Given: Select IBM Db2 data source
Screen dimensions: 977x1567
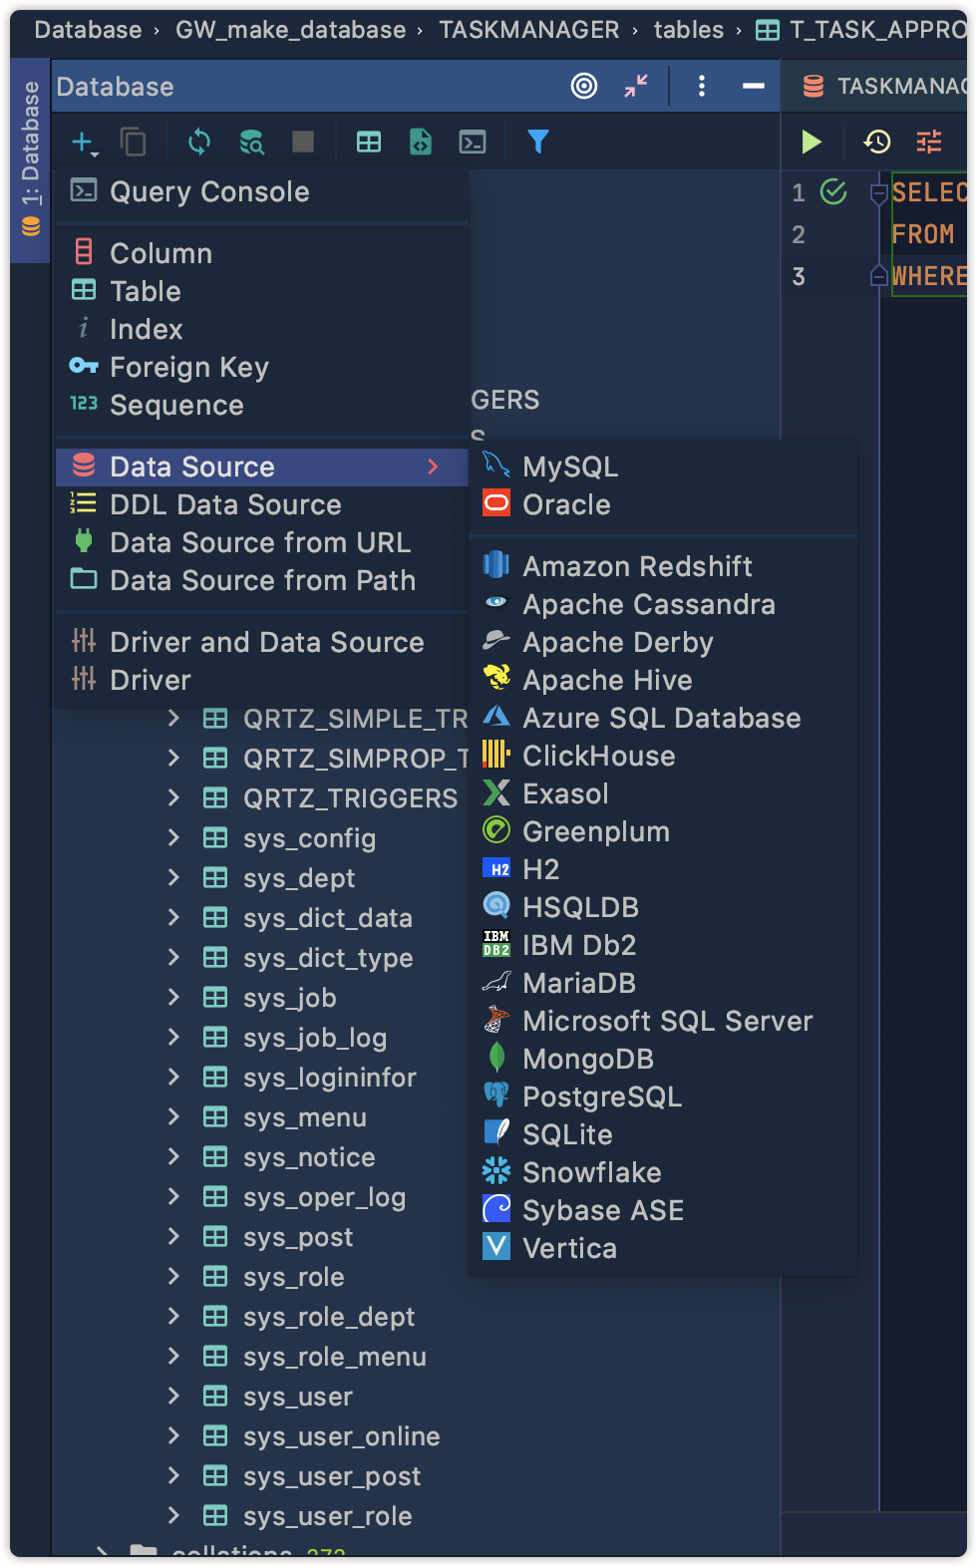Looking at the screenshot, I should 663,945.
